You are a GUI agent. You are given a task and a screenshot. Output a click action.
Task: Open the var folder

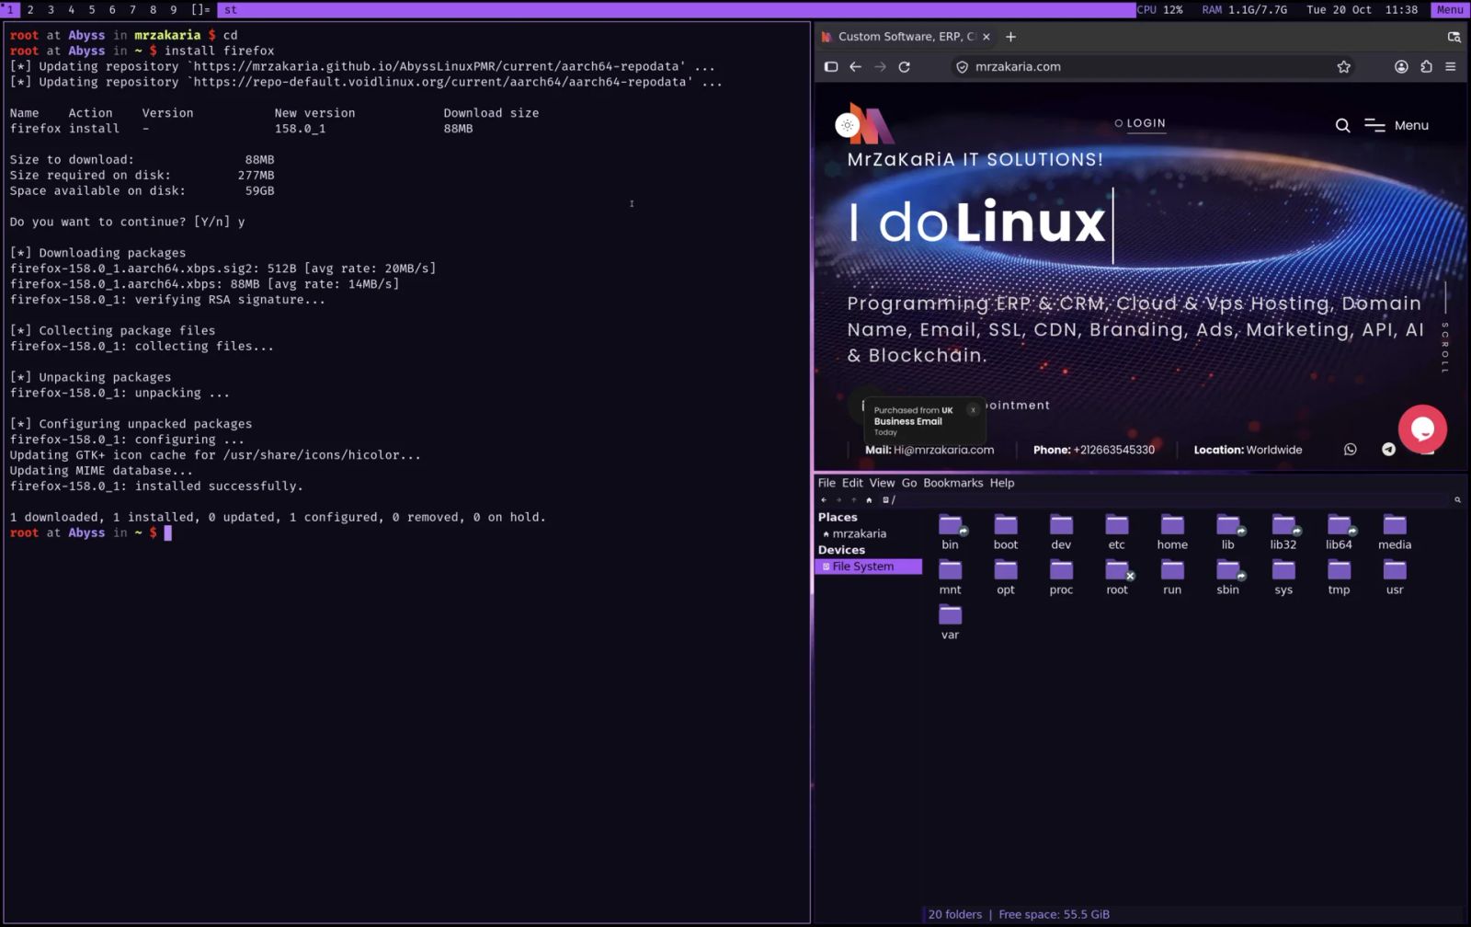pos(950,622)
